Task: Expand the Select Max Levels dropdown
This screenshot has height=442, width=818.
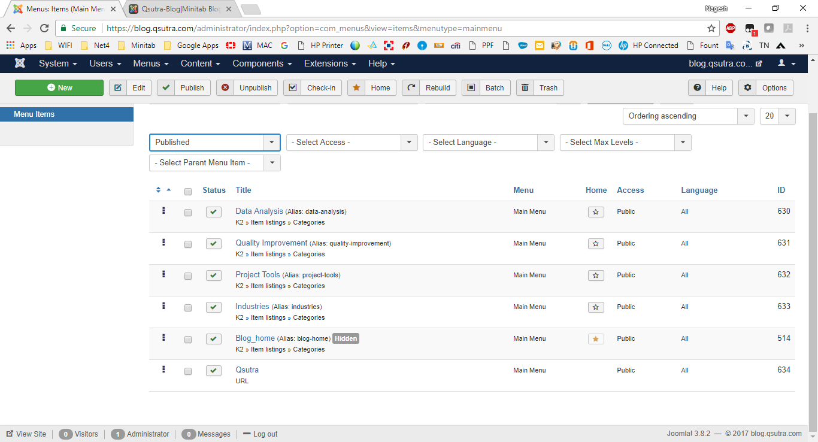Action: pos(626,143)
